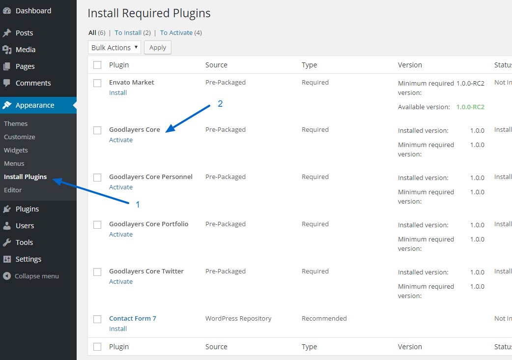Image resolution: width=512 pixels, height=360 pixels.
Task: Click the Posts pushpin icon
Action: (x=7, y=33)
